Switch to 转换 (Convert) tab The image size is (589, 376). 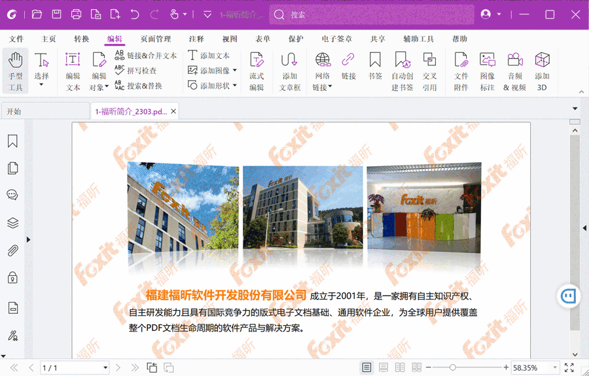point(82,39)
